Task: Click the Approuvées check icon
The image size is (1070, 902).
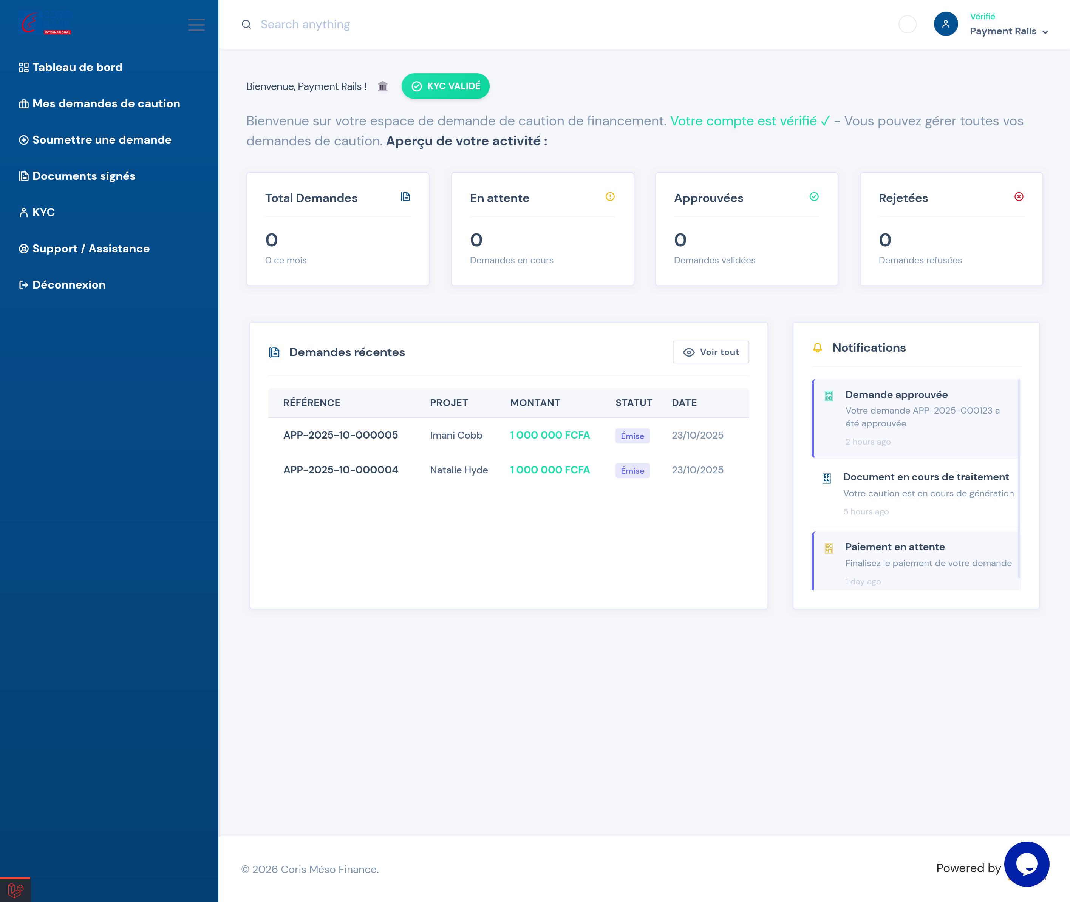Action: point(814,197)
